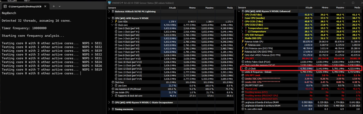This screenshot has height=114, width=363.
Task: Expand the L3 Temperature row
Action: [x=242, y=32]
